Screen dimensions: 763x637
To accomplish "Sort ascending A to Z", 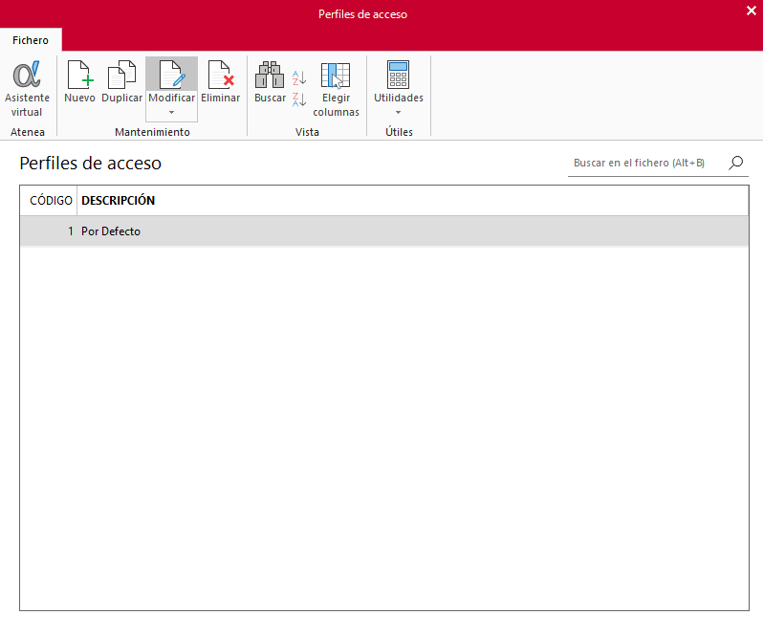I will pyautogui.click(x=299, y=77).
